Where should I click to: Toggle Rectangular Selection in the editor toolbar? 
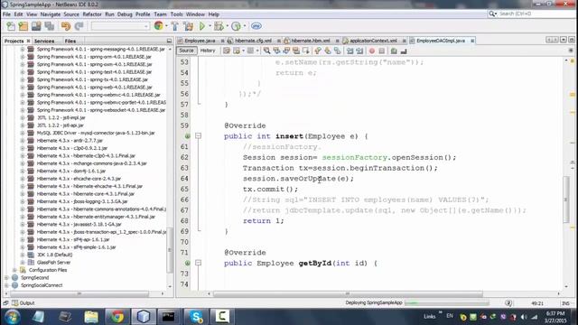tap(305, 51)
